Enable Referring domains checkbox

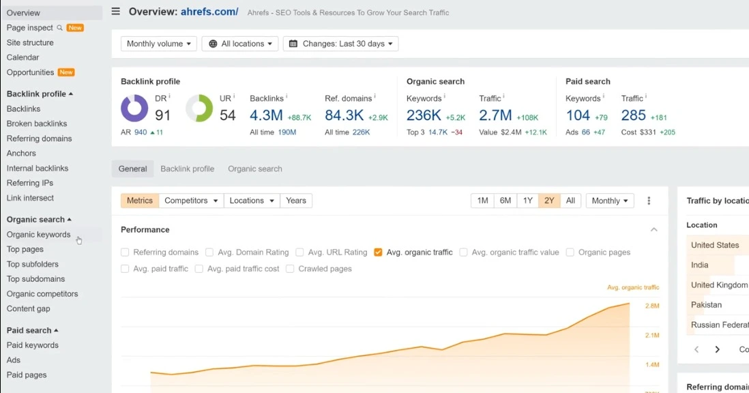pos(125,252)
